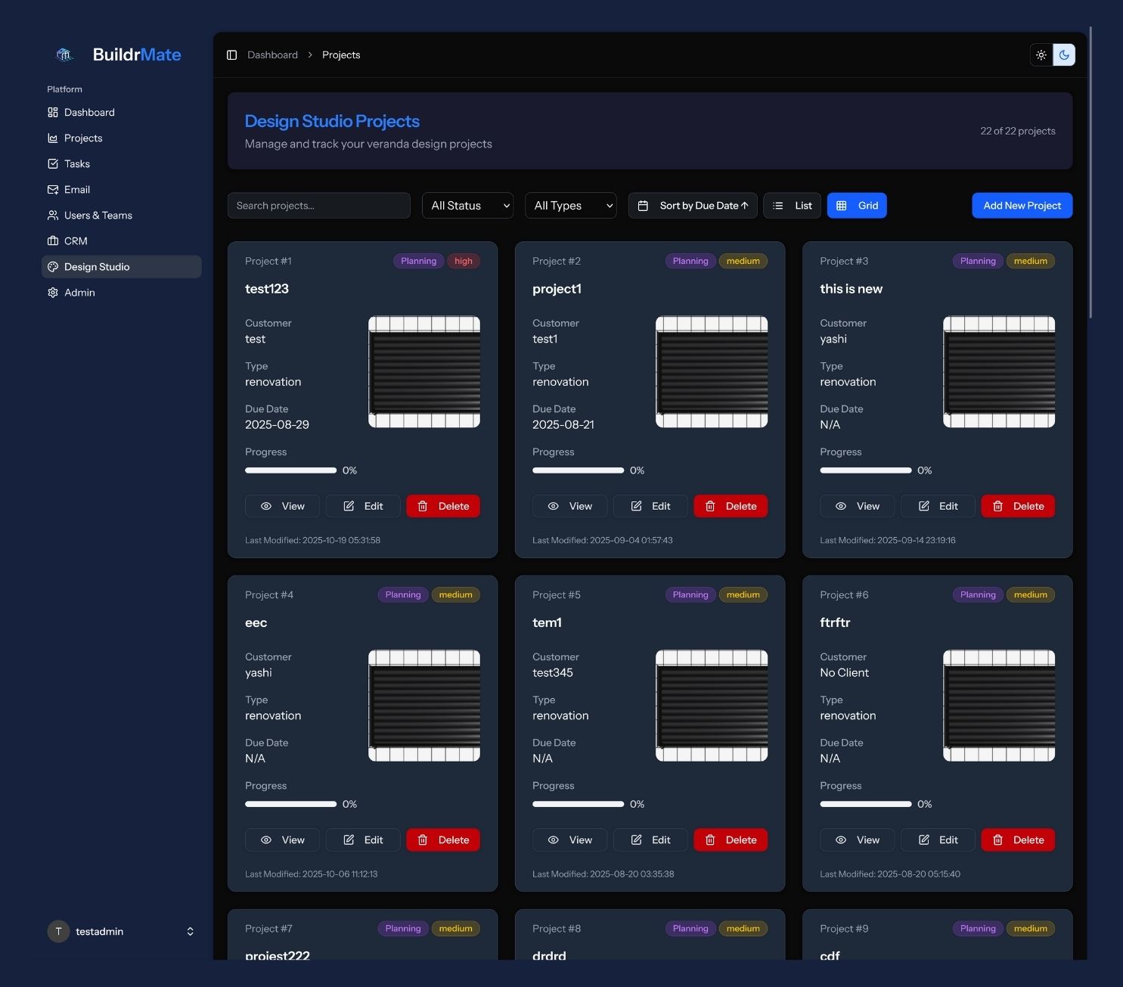Switch to light mode with the sun toggle
The width and height of the screenshot is (1123, 987).
1041,54
